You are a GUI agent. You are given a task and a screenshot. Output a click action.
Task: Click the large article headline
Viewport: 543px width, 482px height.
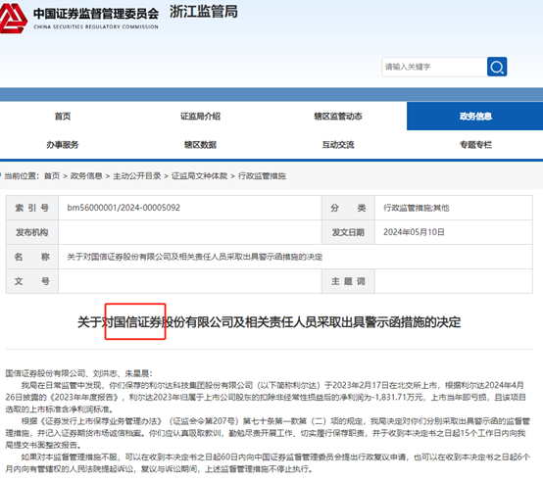click(270, 322)
